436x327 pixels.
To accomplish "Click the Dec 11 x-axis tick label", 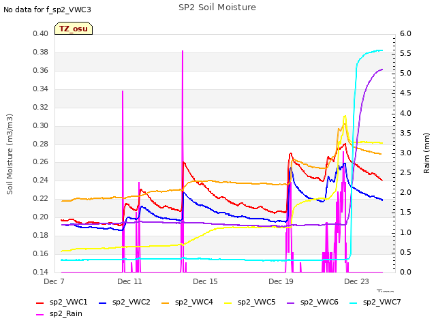I will pyautogui.click(x=129, y=281).
